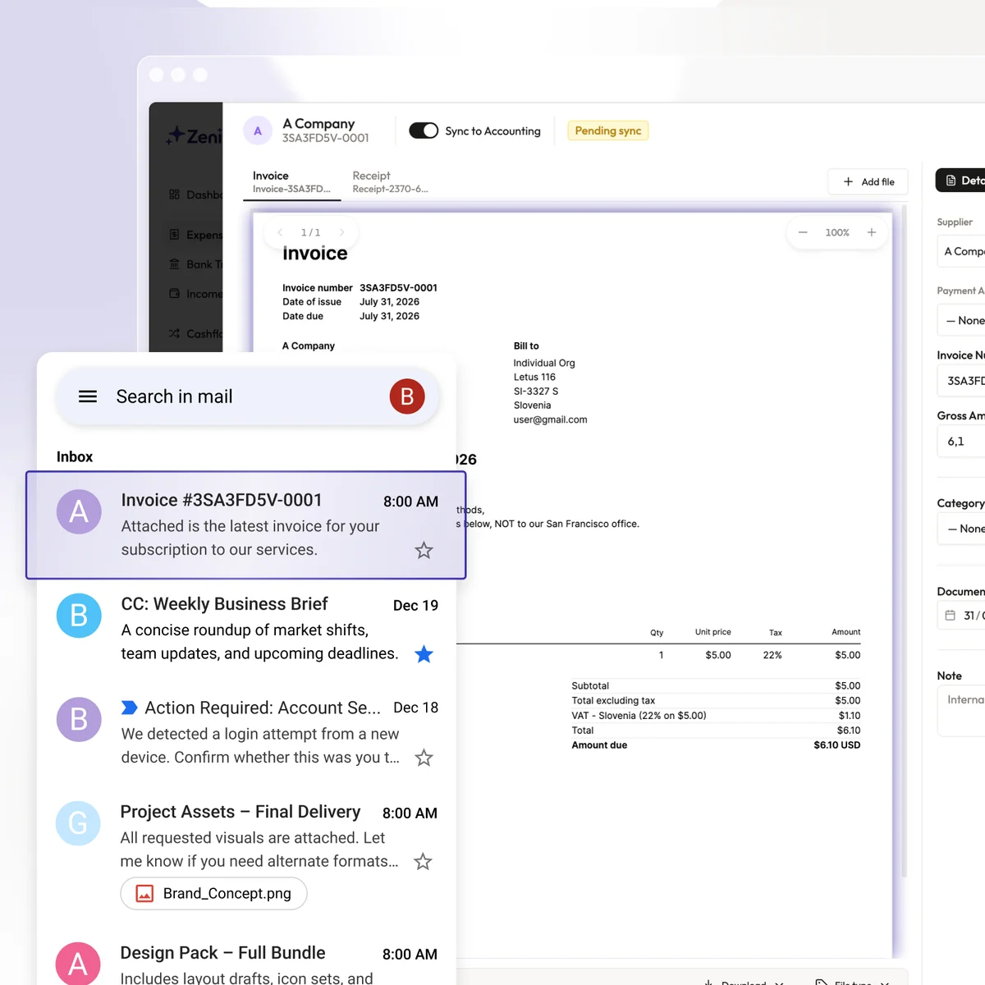Click the A Company avatar in header
This screenshot has height=985, width=985.
(258, 131)
